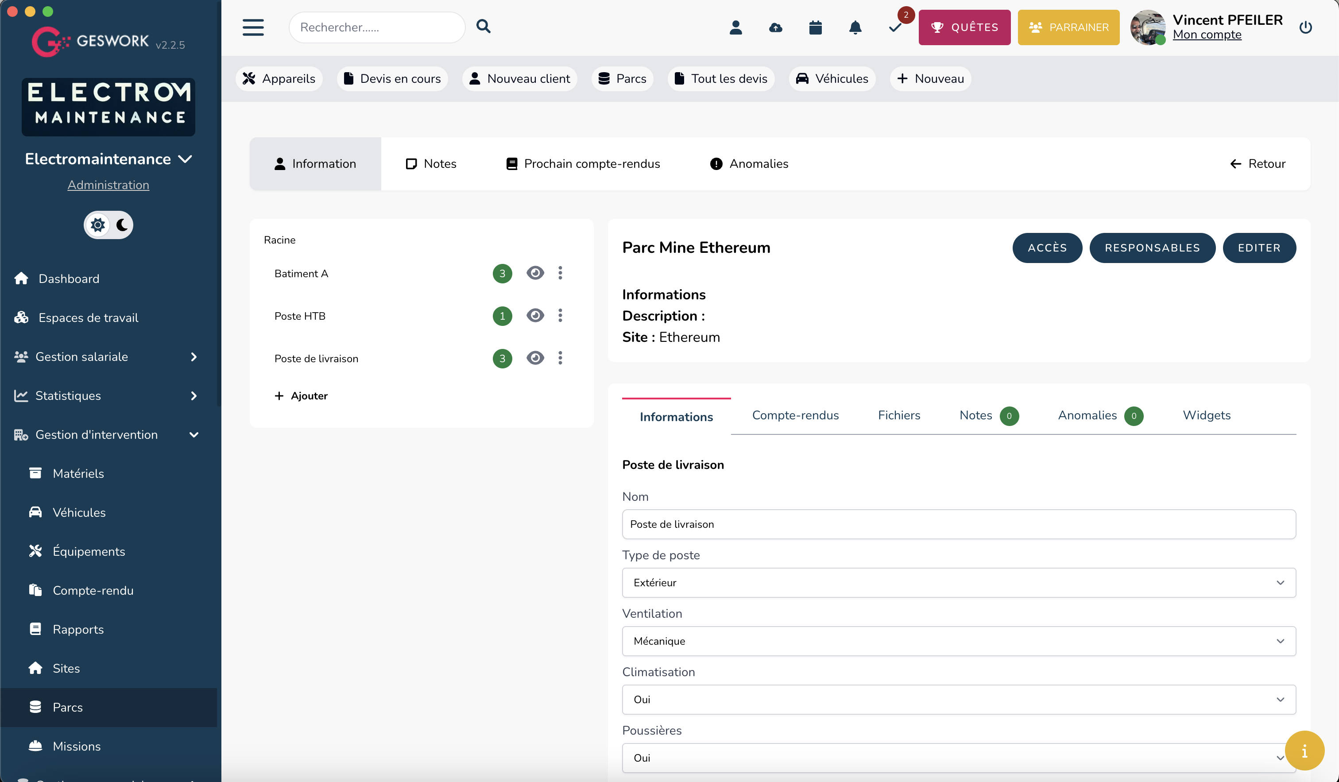1339x782 pixels.
Task: Click the EDITER button
Action: 1259,248
